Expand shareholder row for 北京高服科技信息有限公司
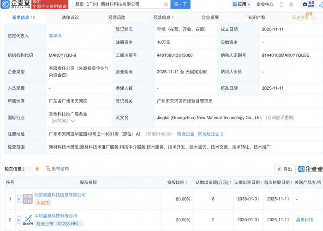323x231 pixels. point(19,199)
